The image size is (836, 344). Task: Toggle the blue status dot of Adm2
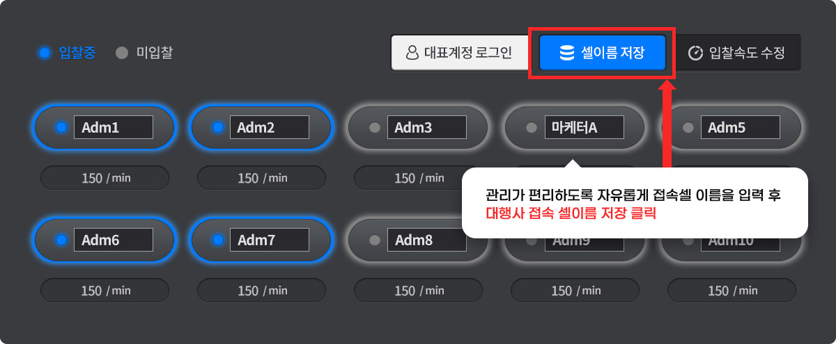click(x=217, y=128)
